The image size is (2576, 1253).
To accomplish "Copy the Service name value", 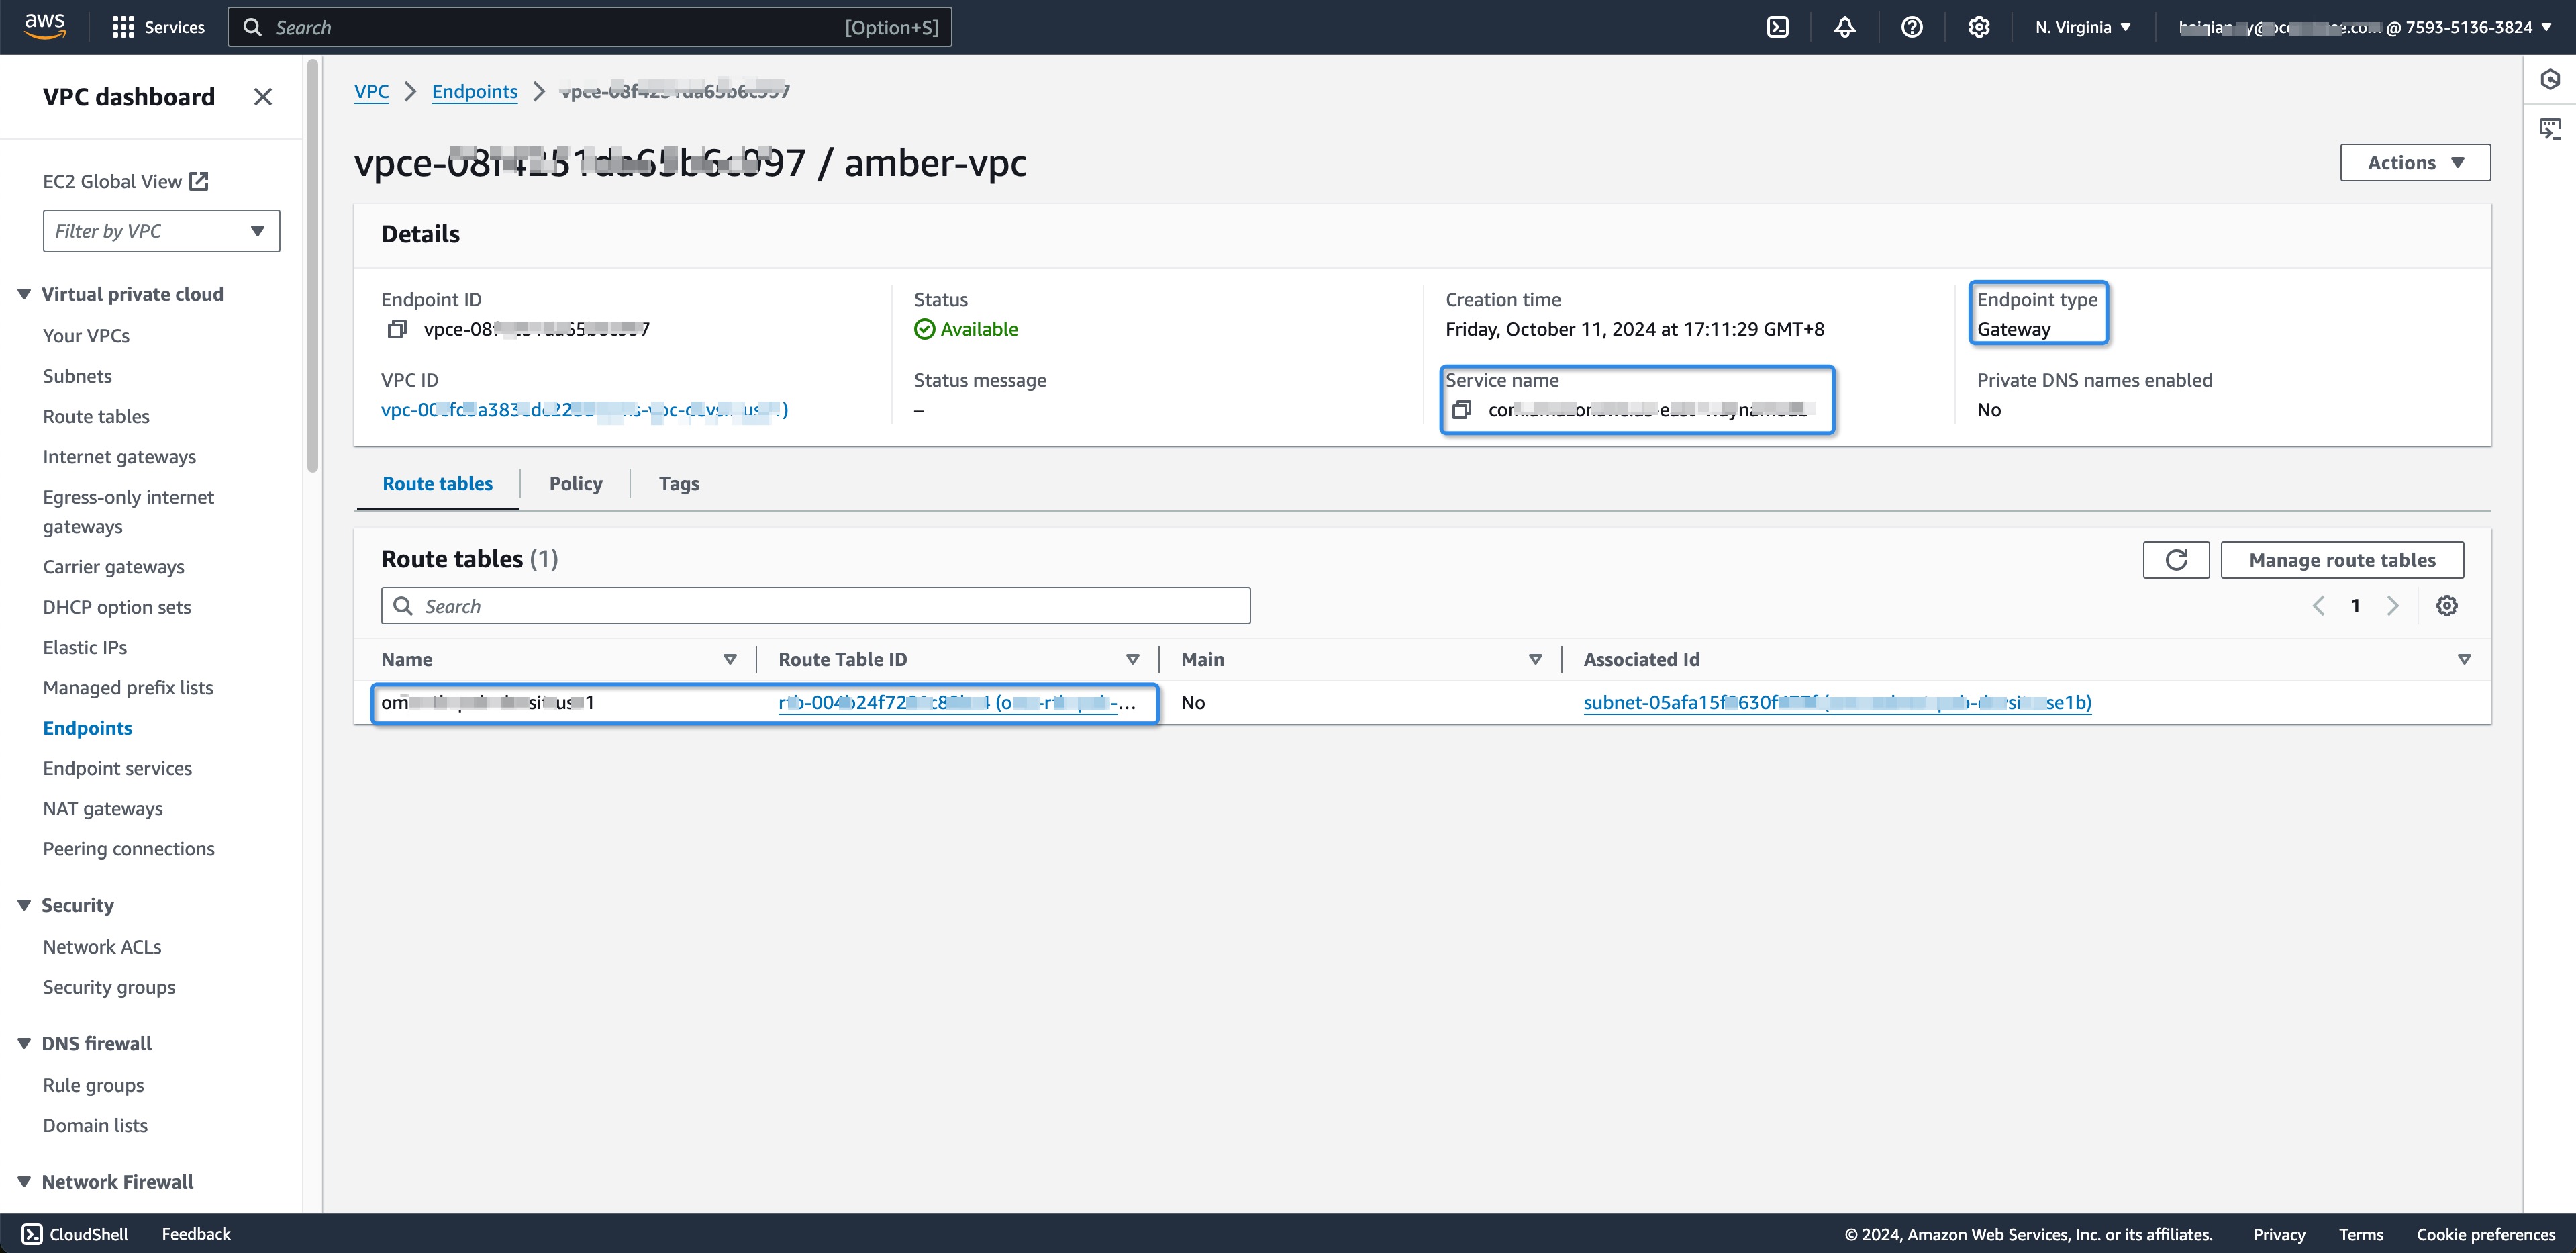I will click(x=1461, y=410).
